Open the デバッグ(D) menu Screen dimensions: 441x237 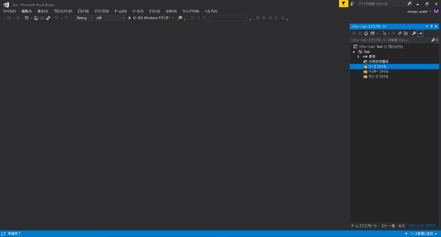click(x=102, y=11)
